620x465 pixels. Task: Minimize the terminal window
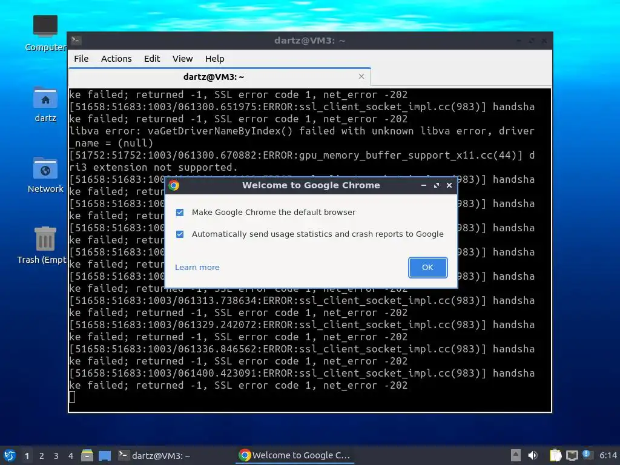(519, 41)
